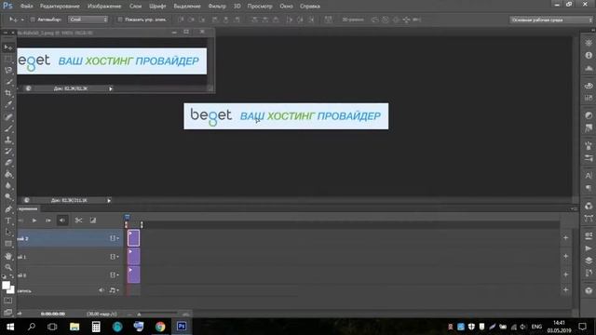Open the Calculator from the taskbar
Viewport: 596px width, 335px height.
point(96,327)
